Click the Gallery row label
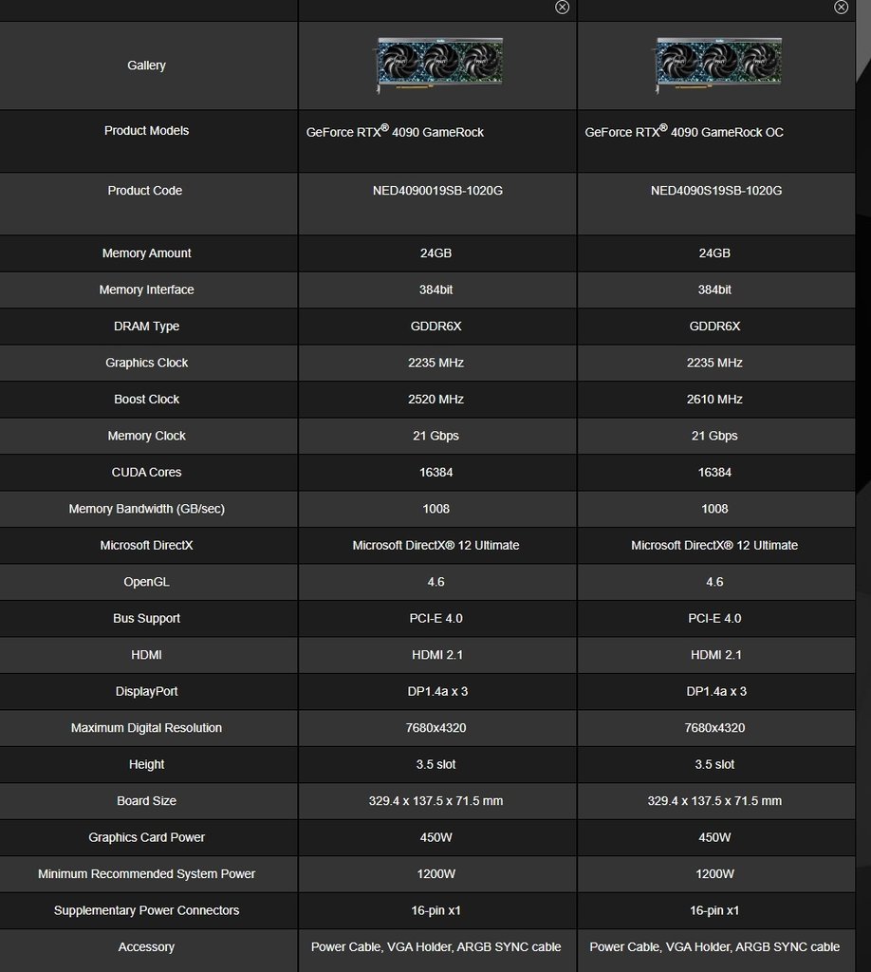This screenshot has height=972, width=871. [146, 65]
